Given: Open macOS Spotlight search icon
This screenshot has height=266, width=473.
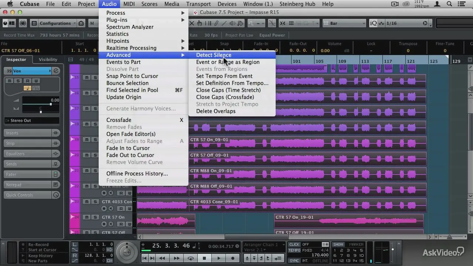Looking at the screenshot, I should coord(450,4).
